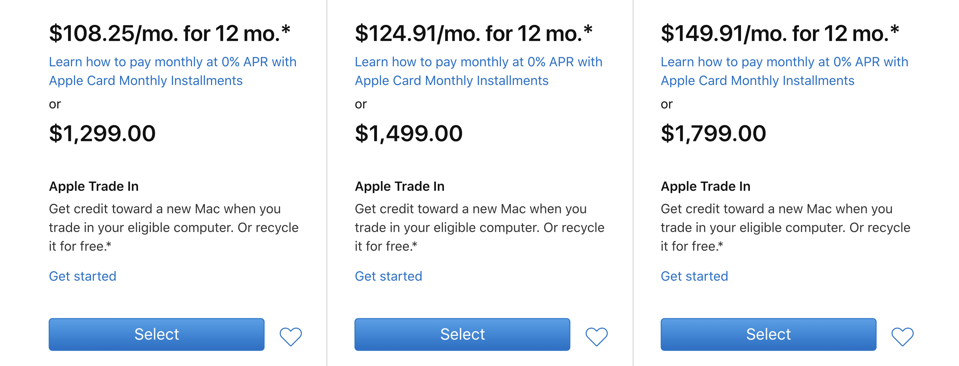The width and height of the screenshot is (959, 366).
Task: Learn about 0% APR installments for $124.91/mo.
Action: pos(478,71)
